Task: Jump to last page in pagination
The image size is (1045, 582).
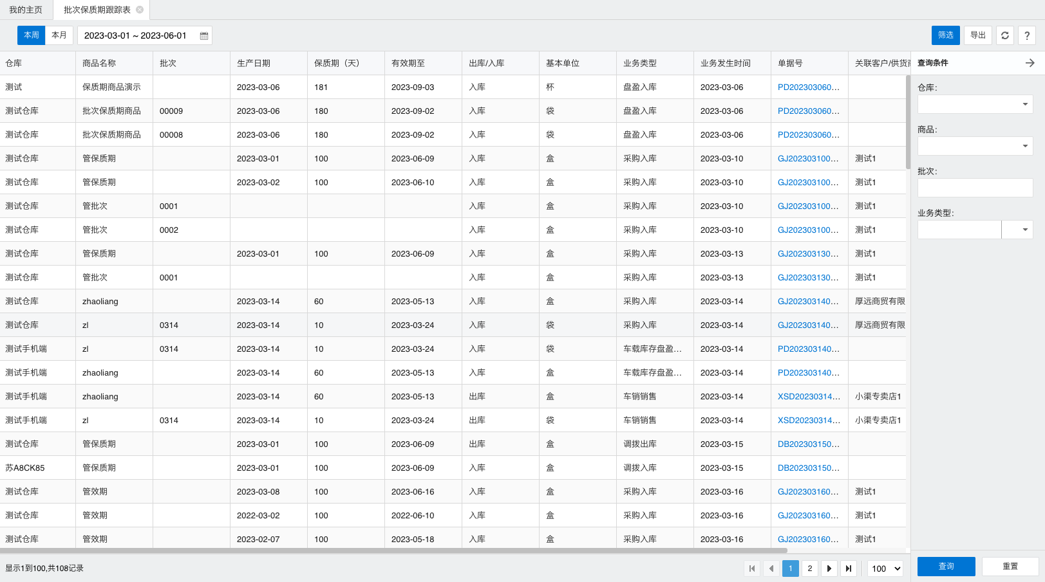Action: coord(849,568)
